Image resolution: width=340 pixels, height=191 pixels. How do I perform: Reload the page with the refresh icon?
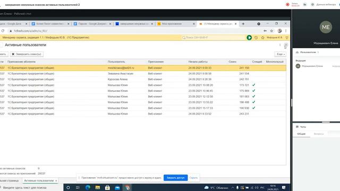3,31
